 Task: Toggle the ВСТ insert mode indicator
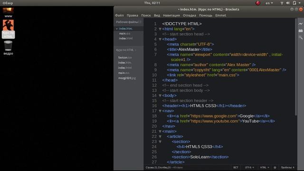tap(236, 168)
